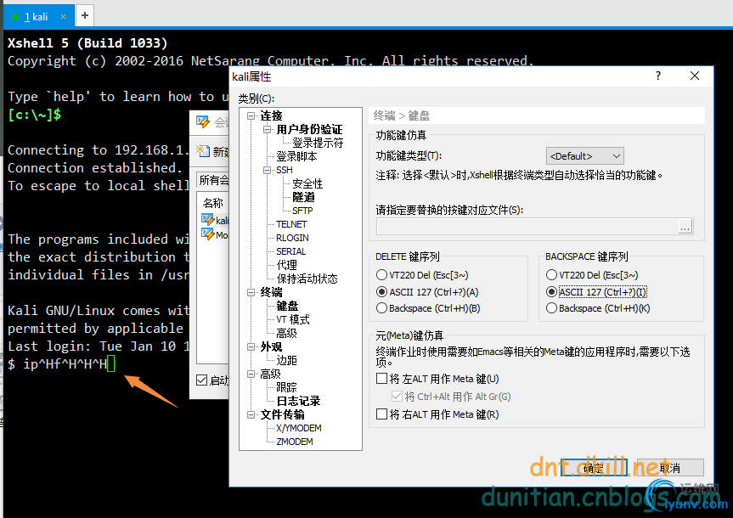Click the new session icon in Sessions dialog
Screen dimensions: 733x518
(x=203, y=150)
